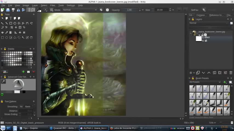Adjust the brush Opacity slider
The height and width of the screenshot is (131, 234).
[x=129, y=10]
